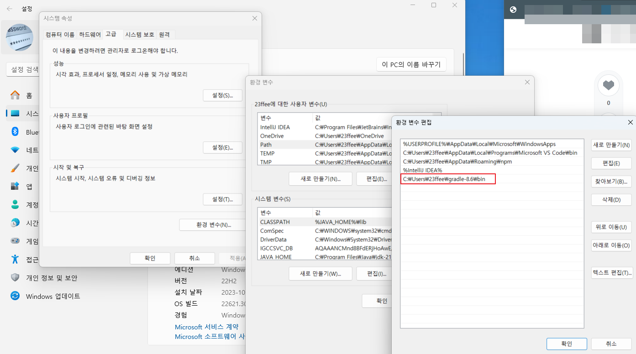636x354 pixels.
Task: Open the Time & language clock icon
Action: click(x=15, y=223)
